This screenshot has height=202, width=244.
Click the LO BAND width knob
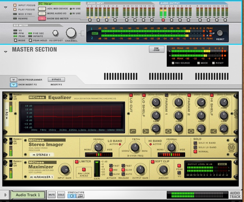tap(98, 147)
